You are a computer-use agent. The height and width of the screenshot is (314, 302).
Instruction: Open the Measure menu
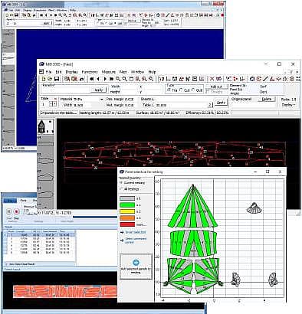pos(109,72)
